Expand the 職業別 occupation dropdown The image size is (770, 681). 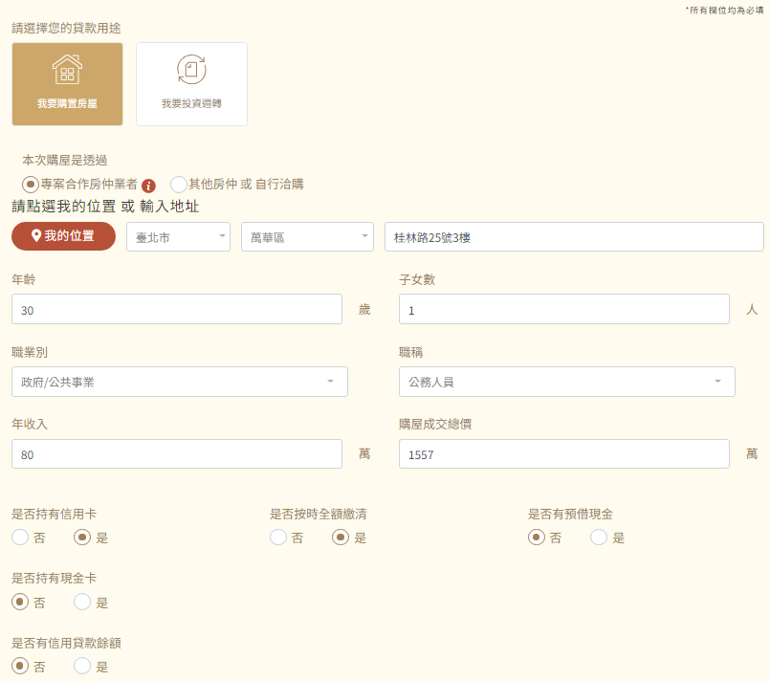(x=178, y=381)
